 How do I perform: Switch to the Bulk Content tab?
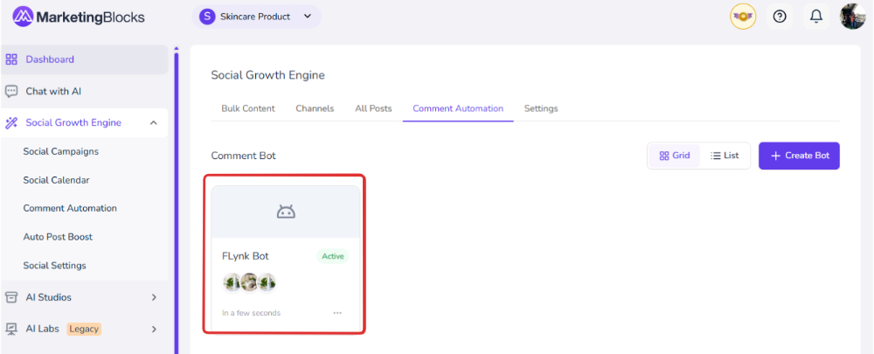[x=248, y=108]
